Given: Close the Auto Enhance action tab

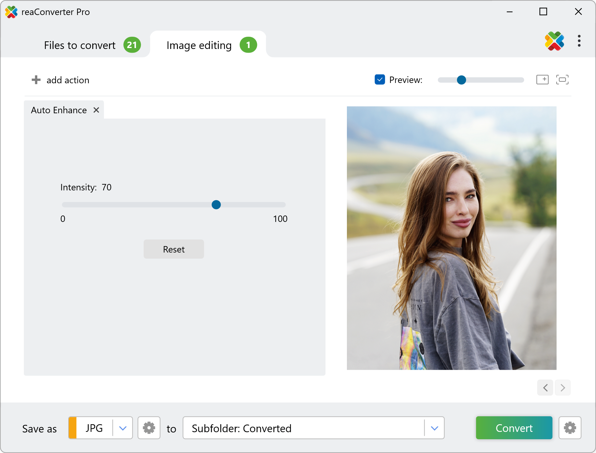Looking at the screenshot, I should [96, 110].
